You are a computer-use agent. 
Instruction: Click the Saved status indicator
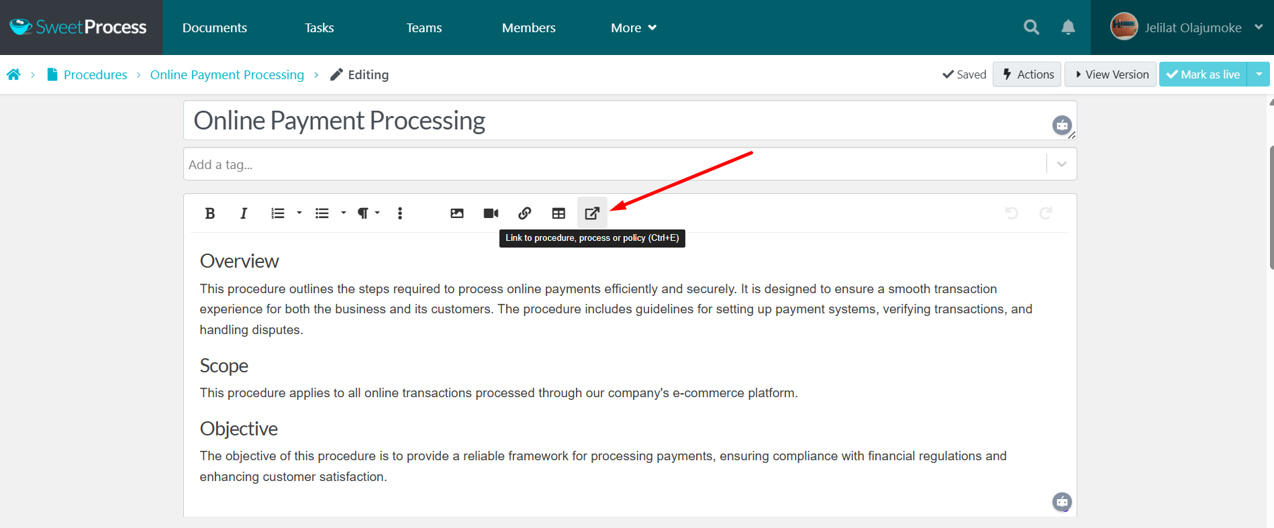[x=964, y=74]
